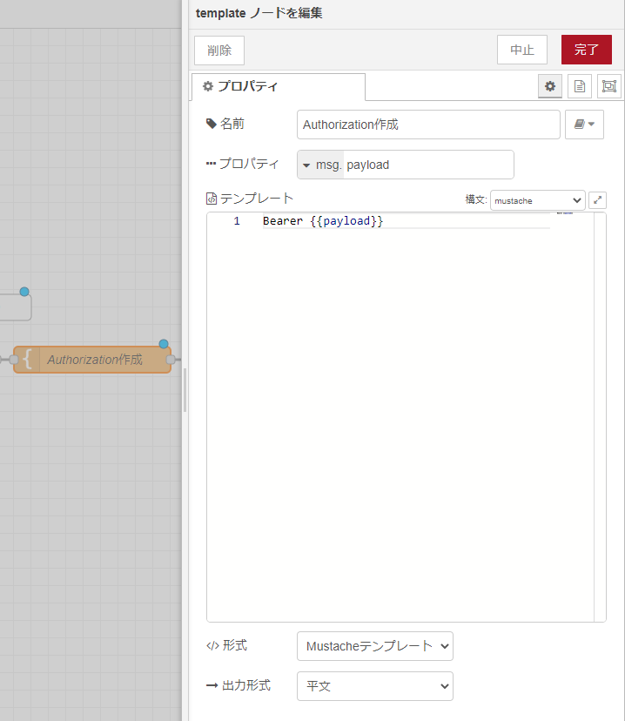
Task: Click line number 1 in editor gutter
Action: coord(237,221)
